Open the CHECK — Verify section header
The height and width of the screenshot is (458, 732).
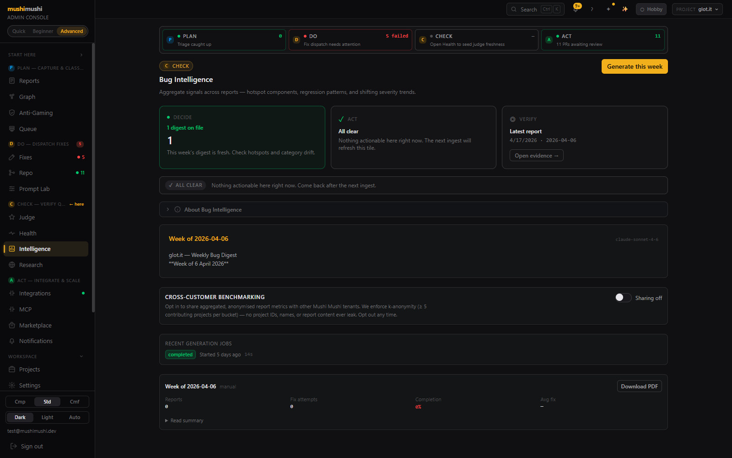[x=46, y=204]
